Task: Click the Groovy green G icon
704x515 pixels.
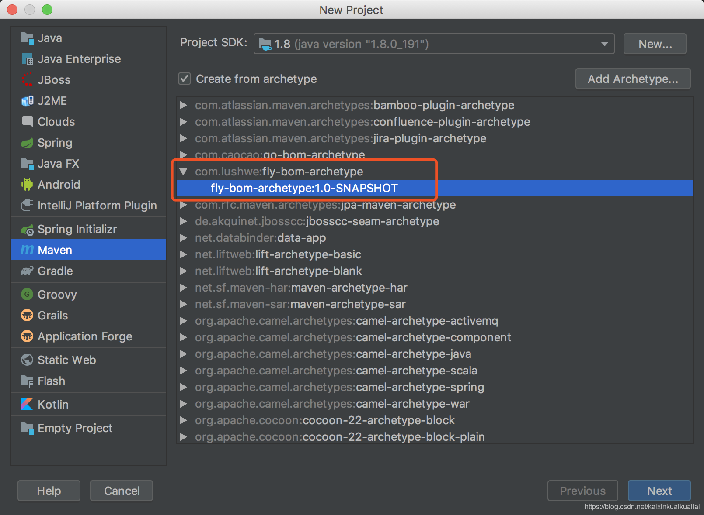Action: [x=27, y=294]
